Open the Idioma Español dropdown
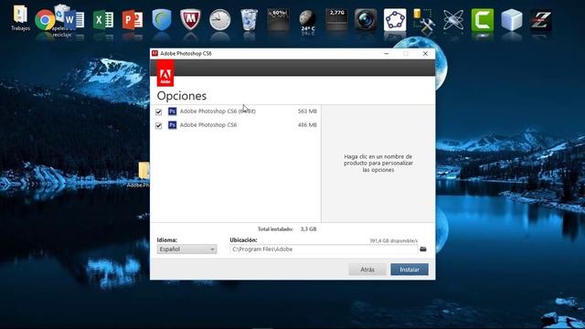585x329 pixels. (x=186, y=249)
